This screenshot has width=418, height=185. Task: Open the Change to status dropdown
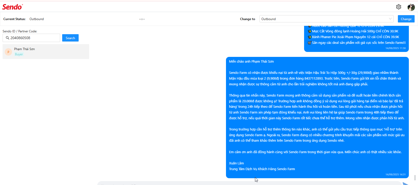pos(327,19)
